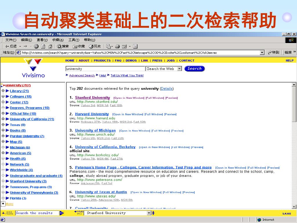Open Full Window for Stanford University result
Image resolution: width=297 pixels, height=223 pixels.
(x=155, y=98)
